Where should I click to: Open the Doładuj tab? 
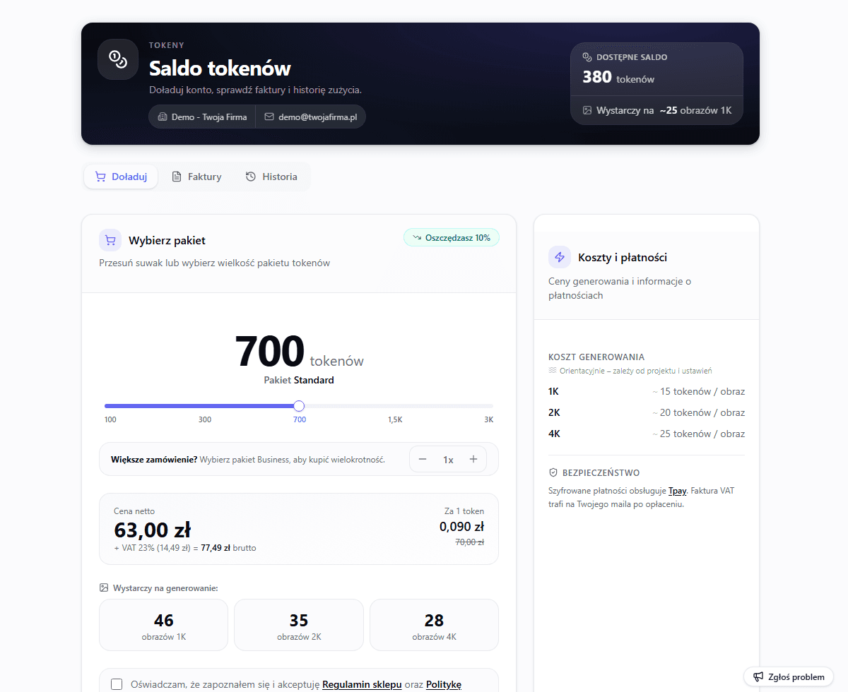point(121,177)
